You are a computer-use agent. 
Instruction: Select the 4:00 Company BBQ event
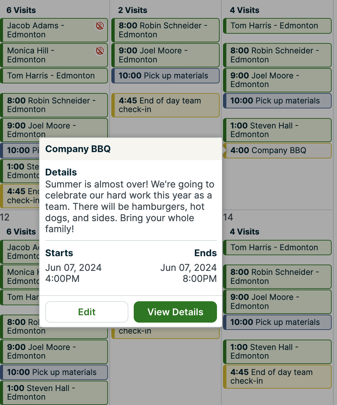[277, 150]
